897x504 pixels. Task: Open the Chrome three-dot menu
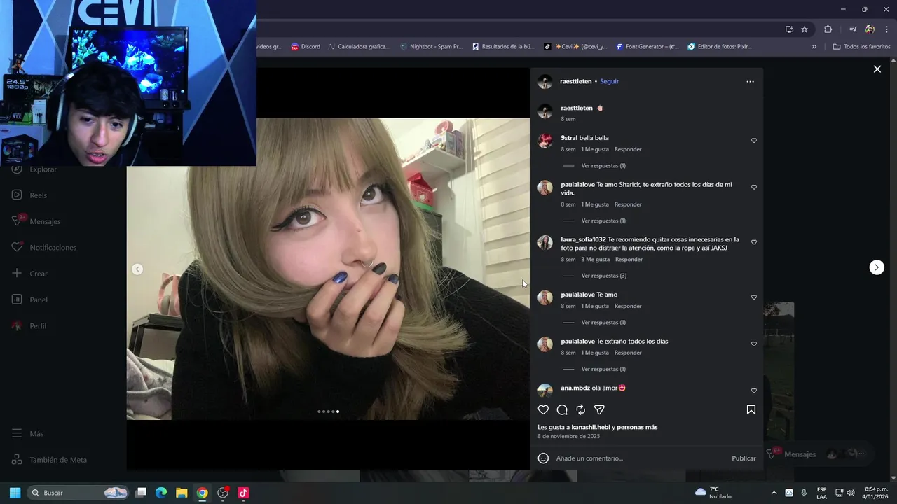(x=887, y=29)
